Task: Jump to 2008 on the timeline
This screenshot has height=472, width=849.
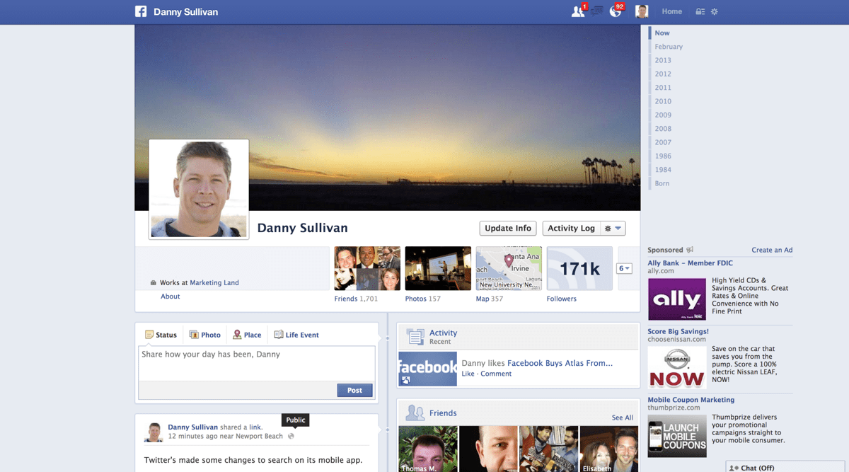Action: (663, 129)
